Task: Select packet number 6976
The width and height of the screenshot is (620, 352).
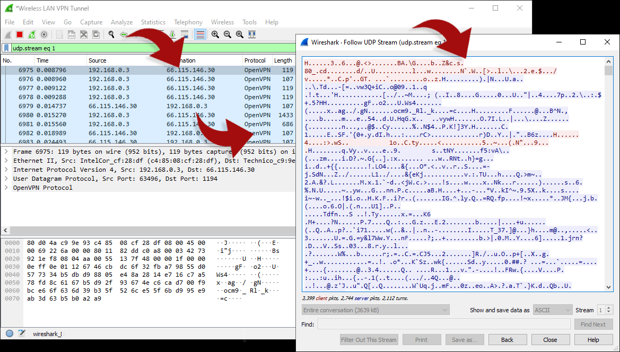Action: 148,79
